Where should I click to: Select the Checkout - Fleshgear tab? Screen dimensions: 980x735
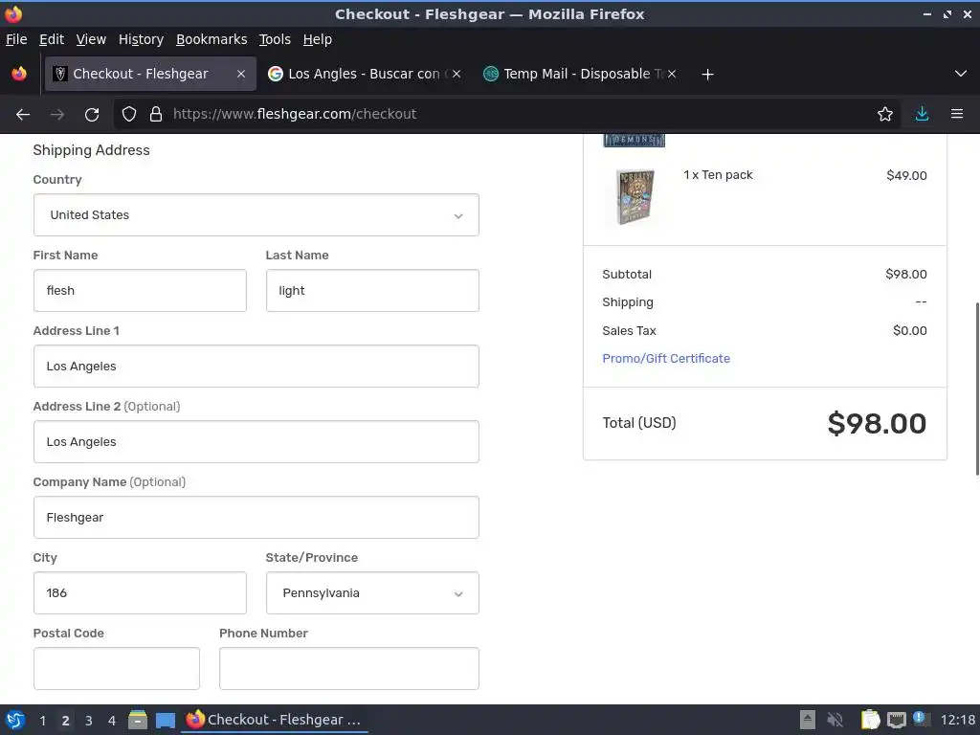pos(150,74)
